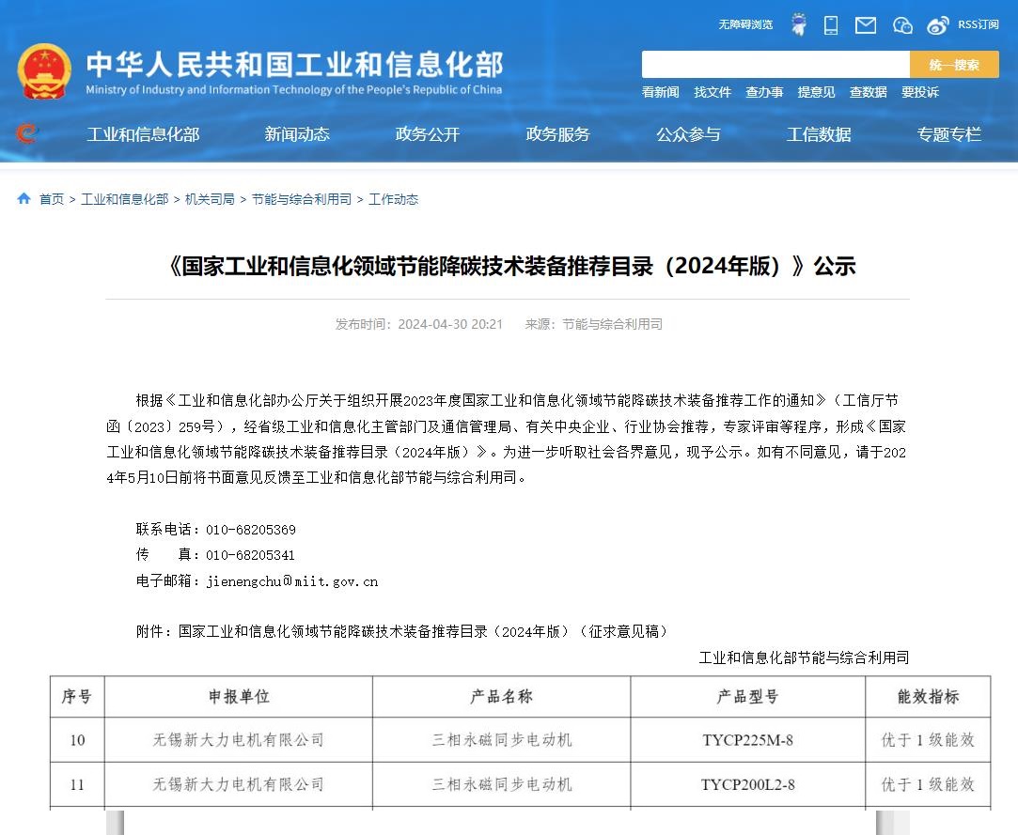Open the 工信数据 navigation item
Image resolution: width=1018 pixels, height=835 pixels.
tap(818, 134)
